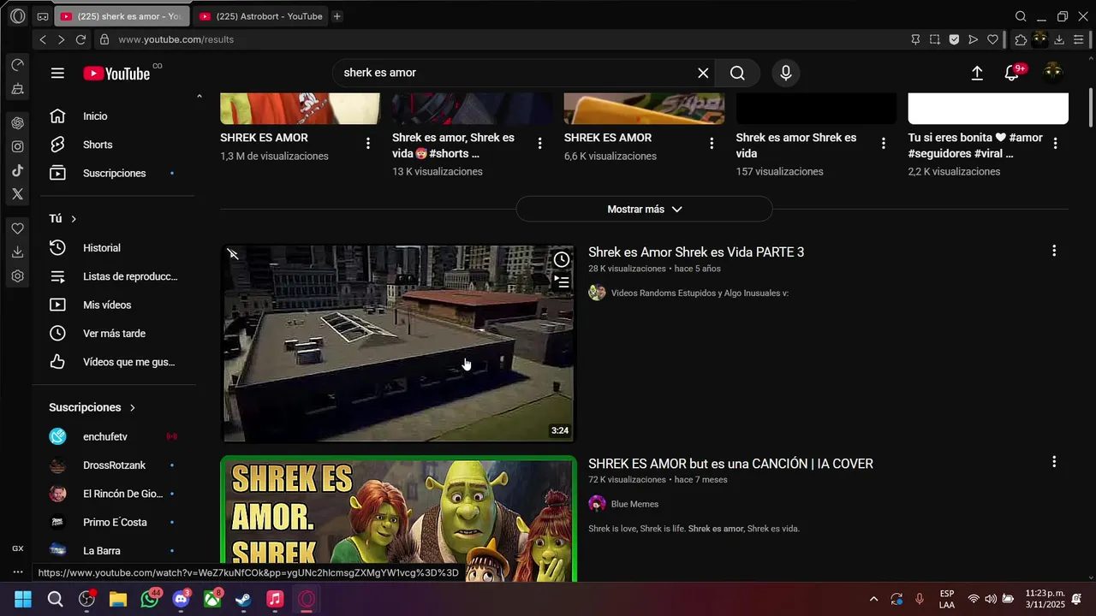Image resolution: width=1096 pixels, height=616 pixels.
Task: Switch to the Astrobort - YouTube tab
Action: [261, 16]
